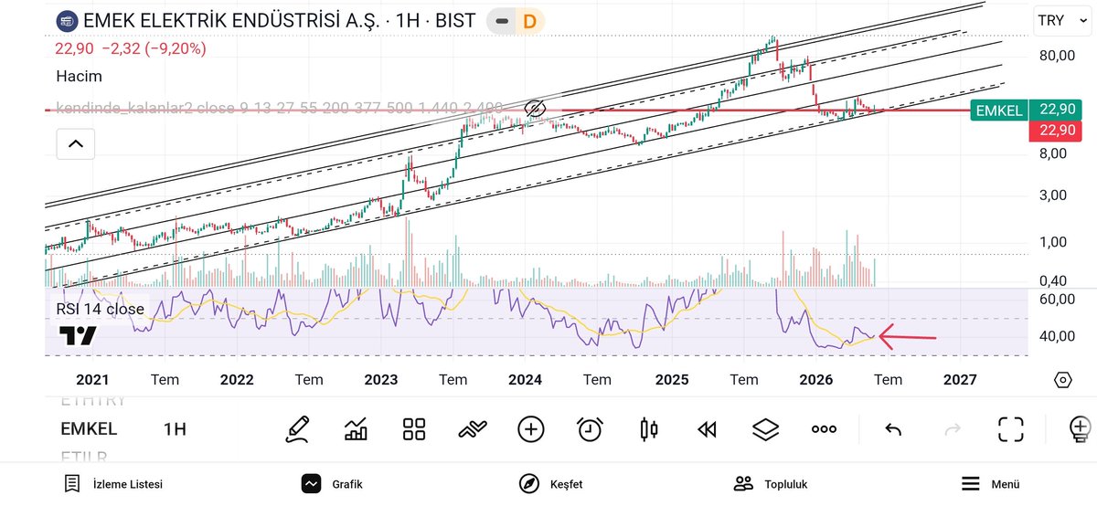Screen dimensions: 1097x506
Task: Switch to the Grafik tab
Action: coord(333,484)
